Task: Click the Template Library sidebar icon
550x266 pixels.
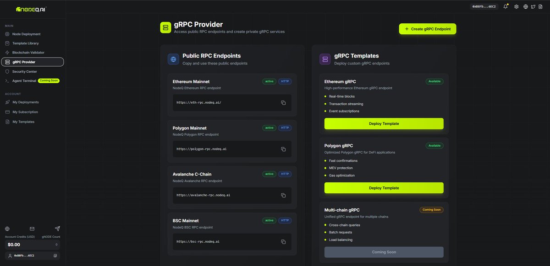Action: 7,43
